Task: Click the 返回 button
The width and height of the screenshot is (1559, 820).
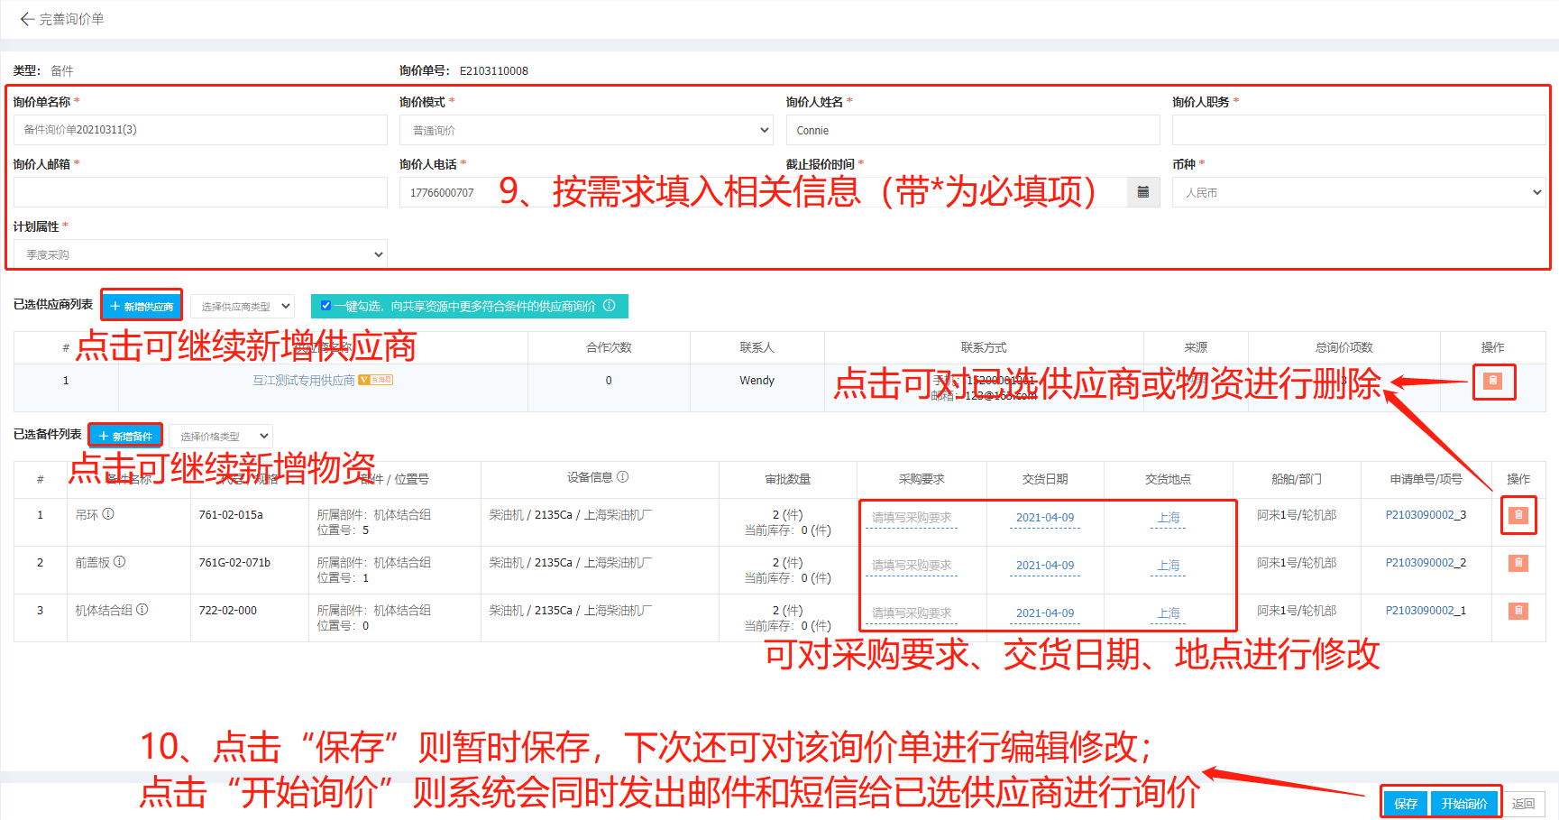Action: point(1524,803)
